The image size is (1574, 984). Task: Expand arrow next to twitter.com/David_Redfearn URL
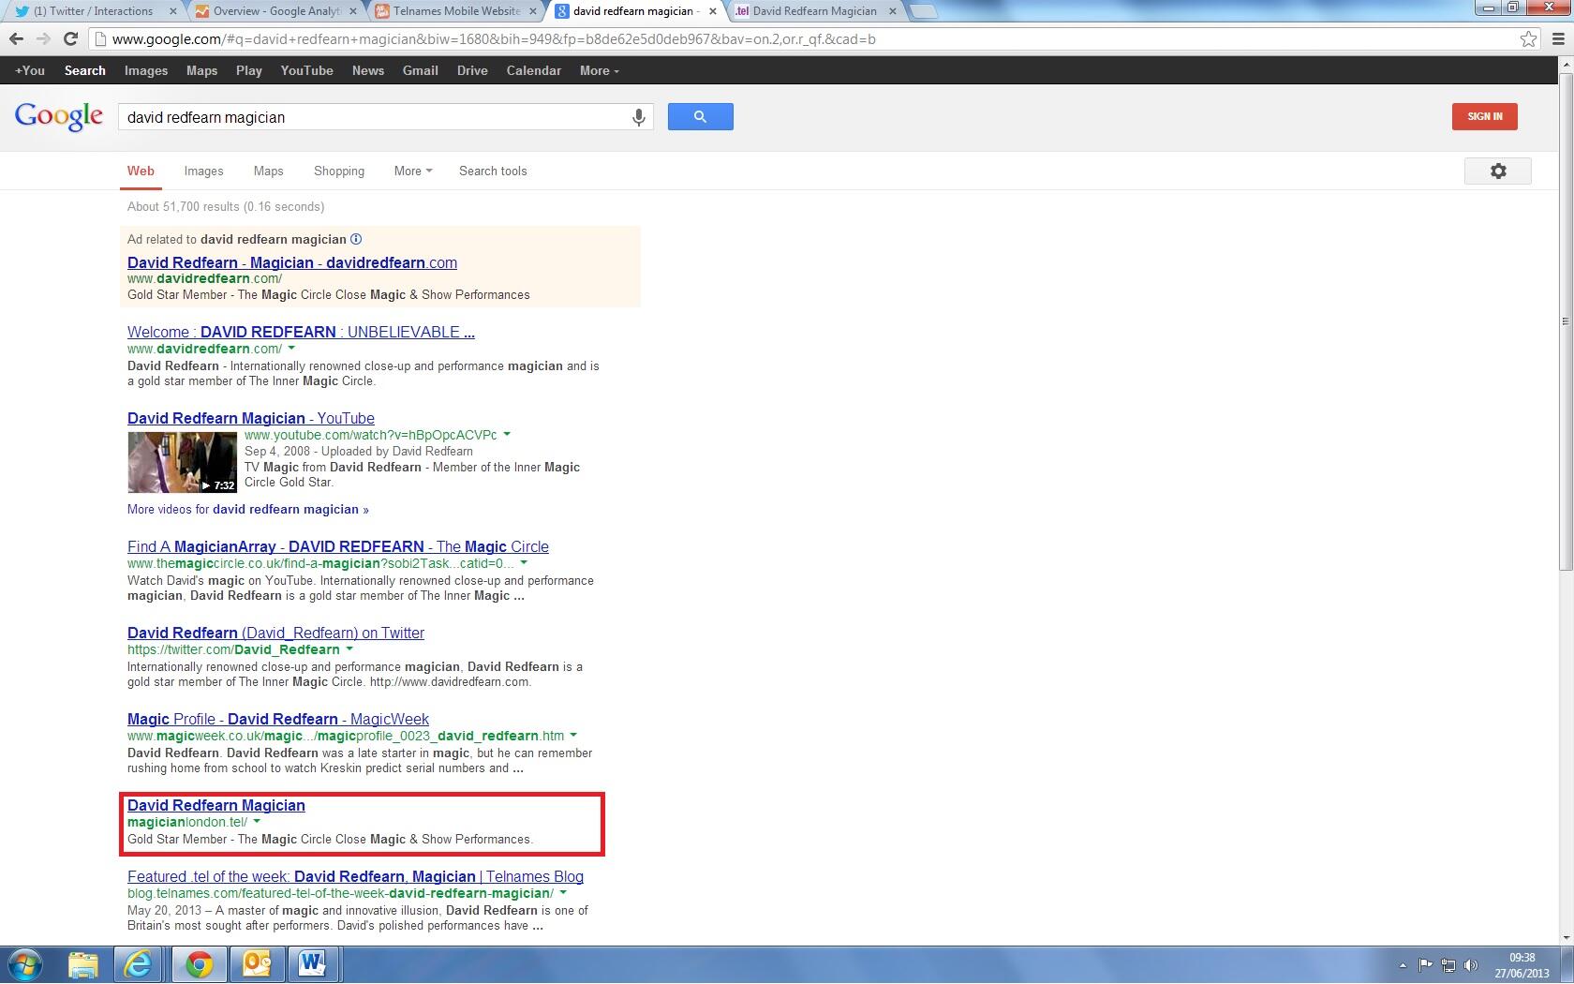click(349, 649)
